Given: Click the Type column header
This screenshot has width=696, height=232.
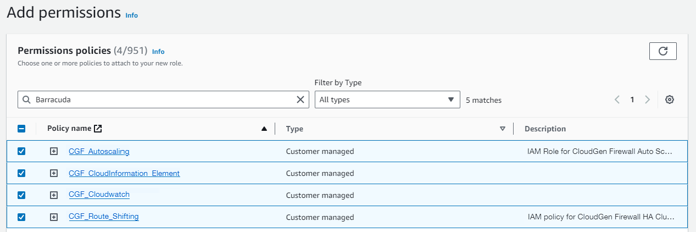Looking at the screenshot, I should (x=294, y=129).
